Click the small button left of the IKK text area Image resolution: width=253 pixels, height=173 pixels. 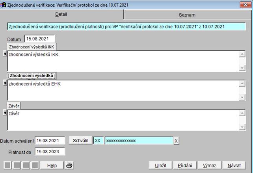(x=5, y=54)
